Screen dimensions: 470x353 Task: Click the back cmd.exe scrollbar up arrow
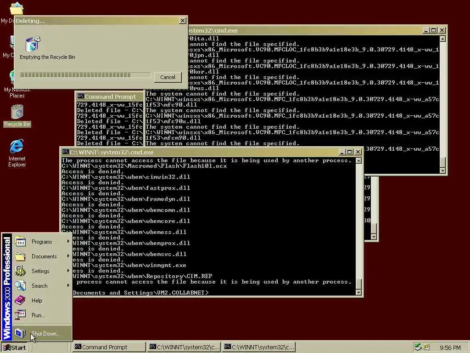coord(442,39)
